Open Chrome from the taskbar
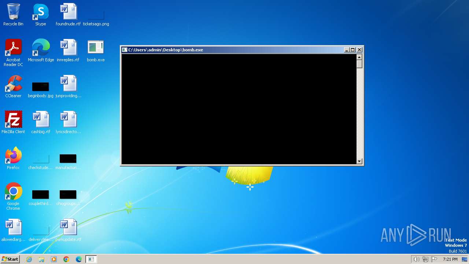469x264 pixels. 66,259
